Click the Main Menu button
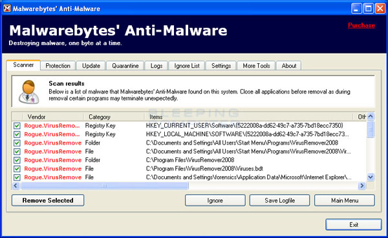This screenshot has width=388, height=238. (x=345, y=200)
